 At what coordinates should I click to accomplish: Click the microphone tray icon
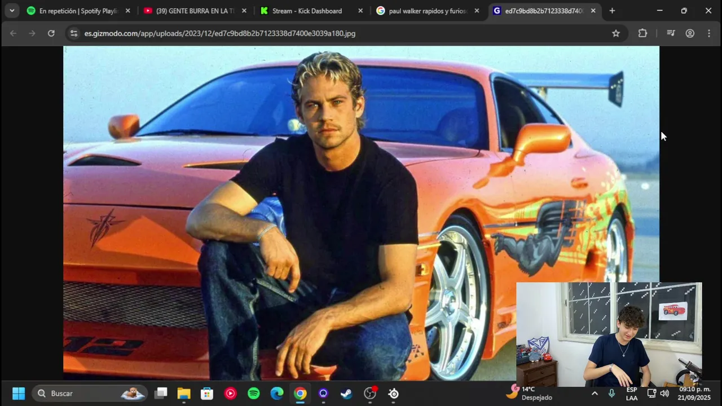(611, 393)
